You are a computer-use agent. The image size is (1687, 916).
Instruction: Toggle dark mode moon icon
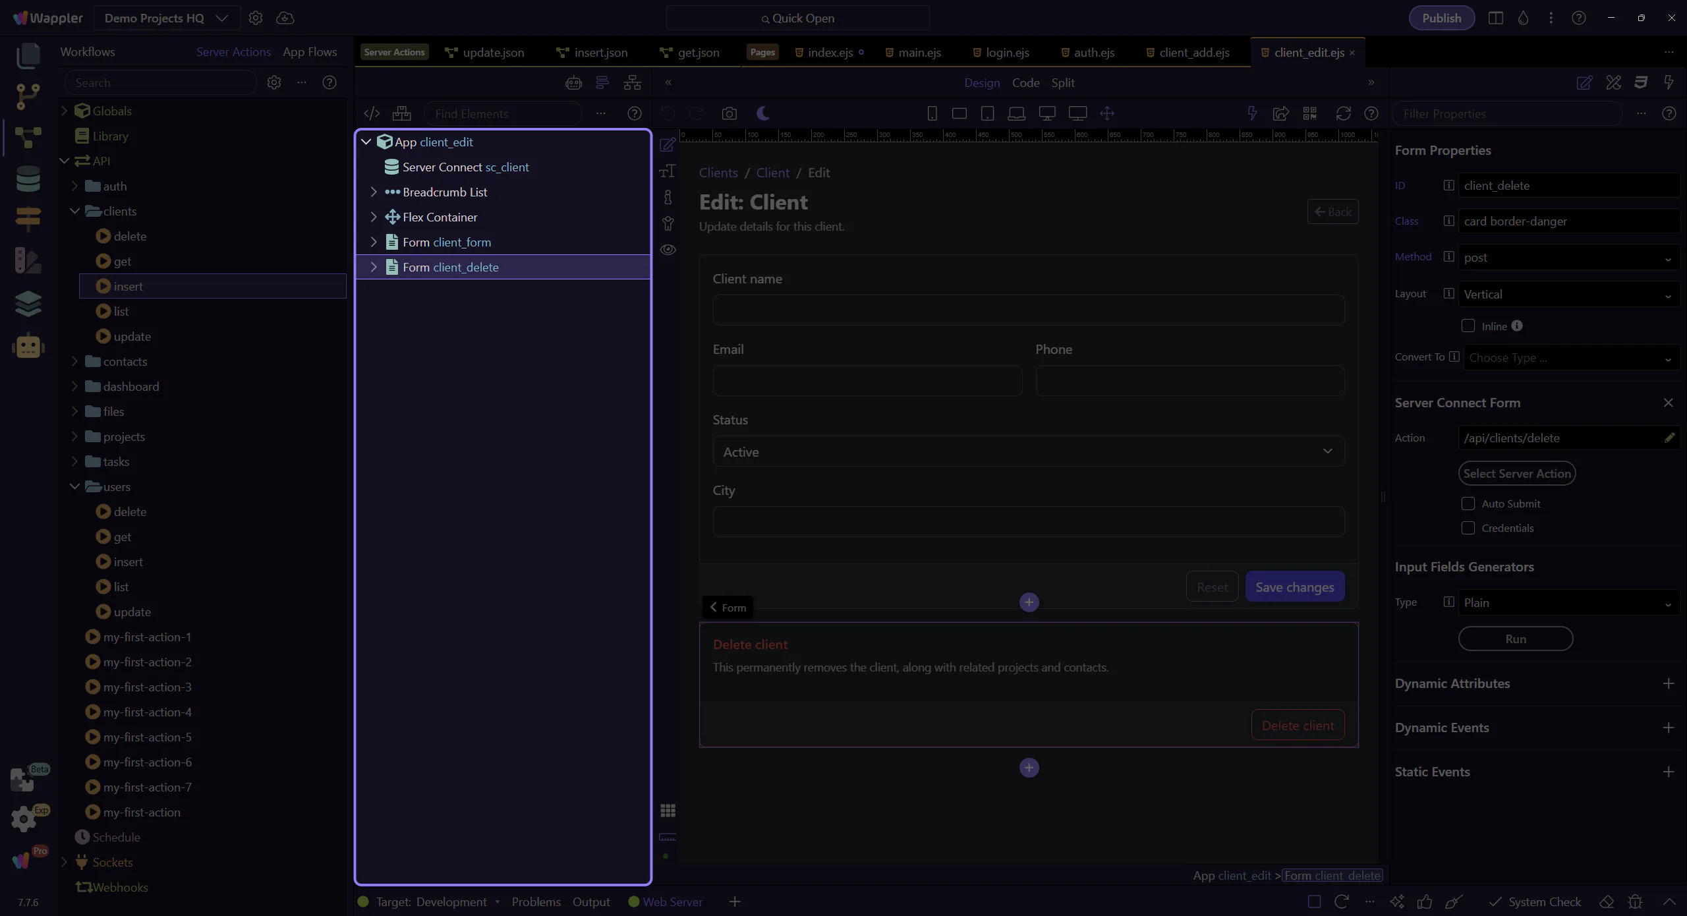click(x=762, y=113)
